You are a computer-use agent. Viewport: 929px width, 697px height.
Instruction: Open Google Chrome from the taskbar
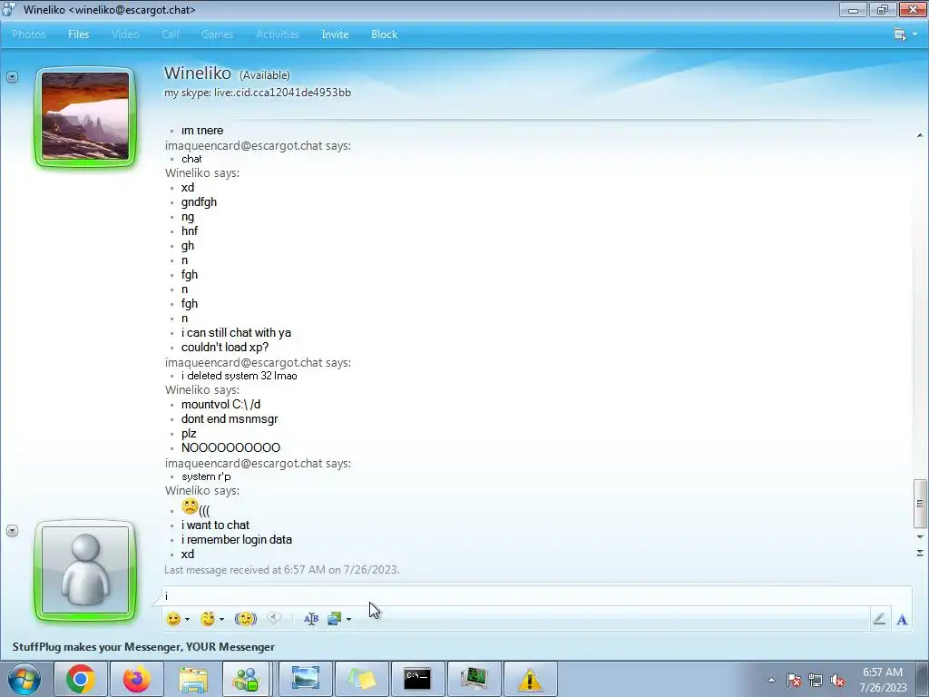pos(81,679)
